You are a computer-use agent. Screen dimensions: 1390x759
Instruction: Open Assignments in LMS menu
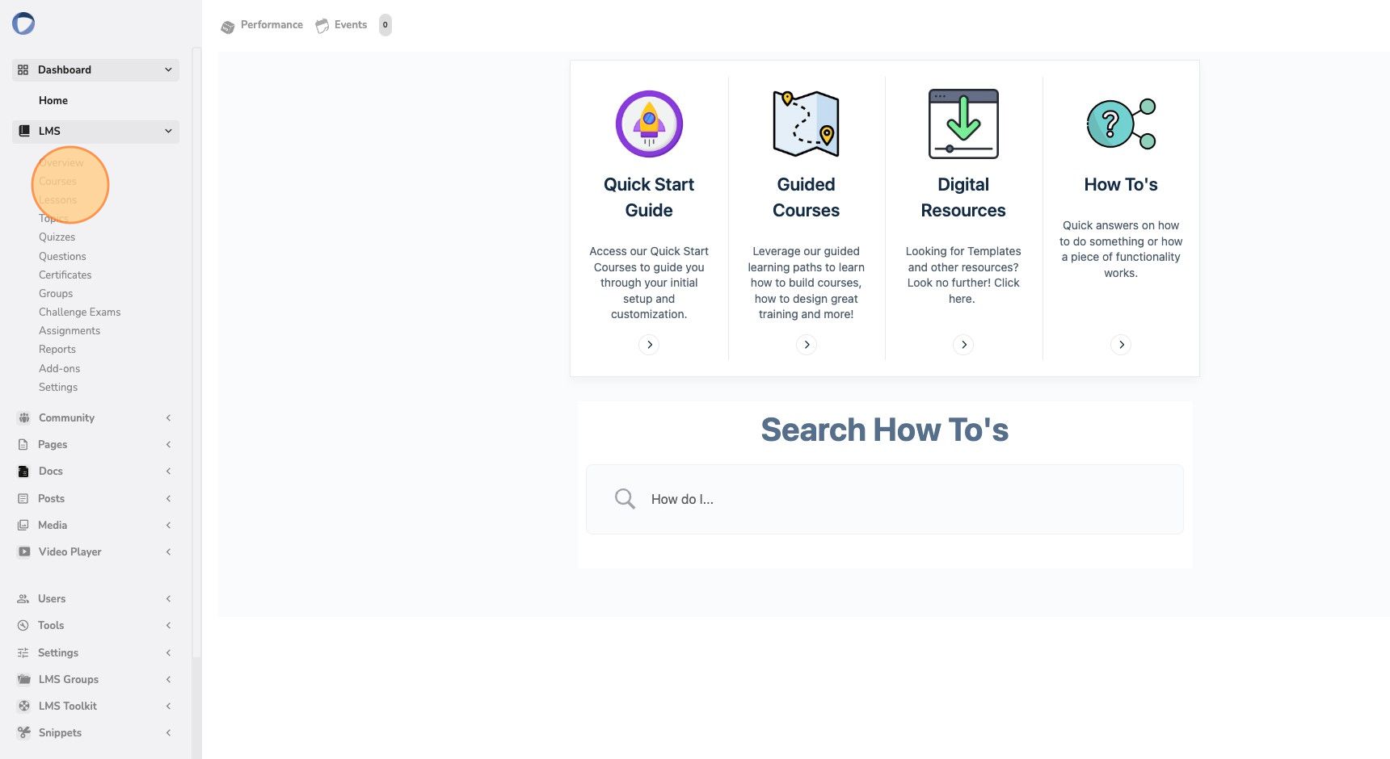pyautogui.click(x=69, y=330)
